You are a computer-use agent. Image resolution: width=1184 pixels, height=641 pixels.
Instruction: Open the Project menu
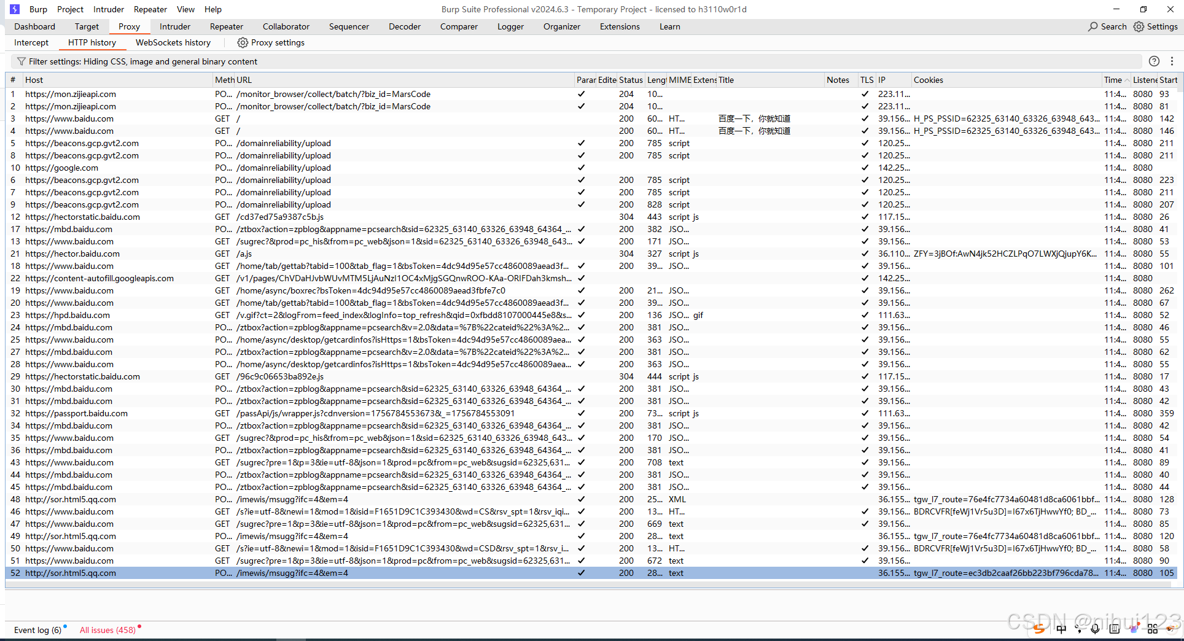[x=70, y=9]
